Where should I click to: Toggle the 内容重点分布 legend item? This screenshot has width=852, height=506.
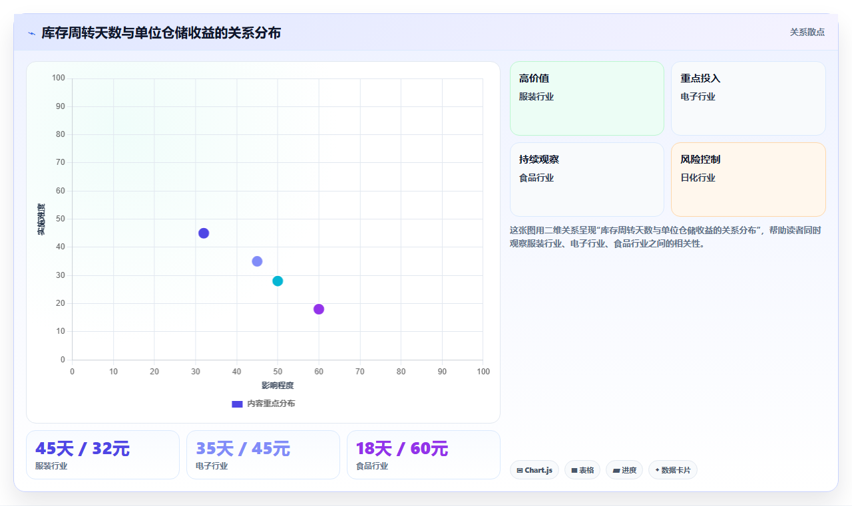click(x=263, y=404)
